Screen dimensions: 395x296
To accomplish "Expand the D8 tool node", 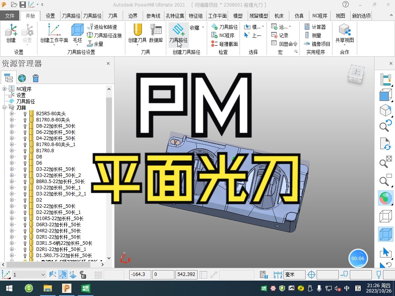I will click(x=12, y=156).
